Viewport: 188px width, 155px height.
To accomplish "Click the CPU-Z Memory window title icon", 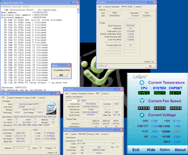I will [x=98, y=2].
